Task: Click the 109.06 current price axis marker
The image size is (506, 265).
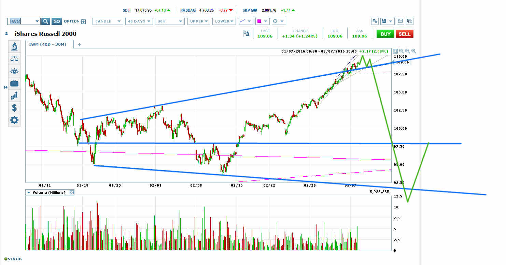Action: [x=402, y=62]
